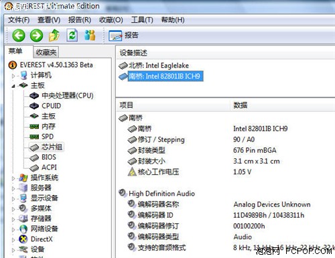Viewport: 335px width, 258px height.
Task: Select the ACPI tree item
Action: click(49, 168)
